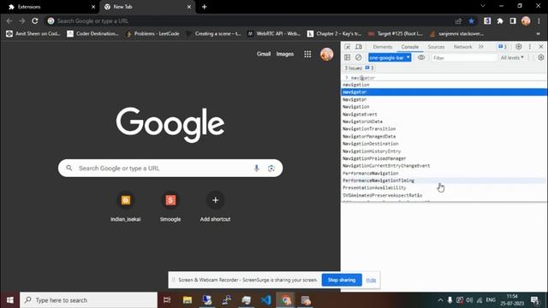The height and width of the screenshot is (308, 548).
Task: Open the 3 Issues link below the toolbar
Action: (359, 68)
